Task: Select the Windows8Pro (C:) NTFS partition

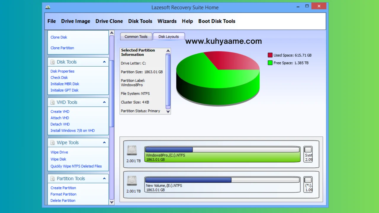Action: [x=222, y=154]
